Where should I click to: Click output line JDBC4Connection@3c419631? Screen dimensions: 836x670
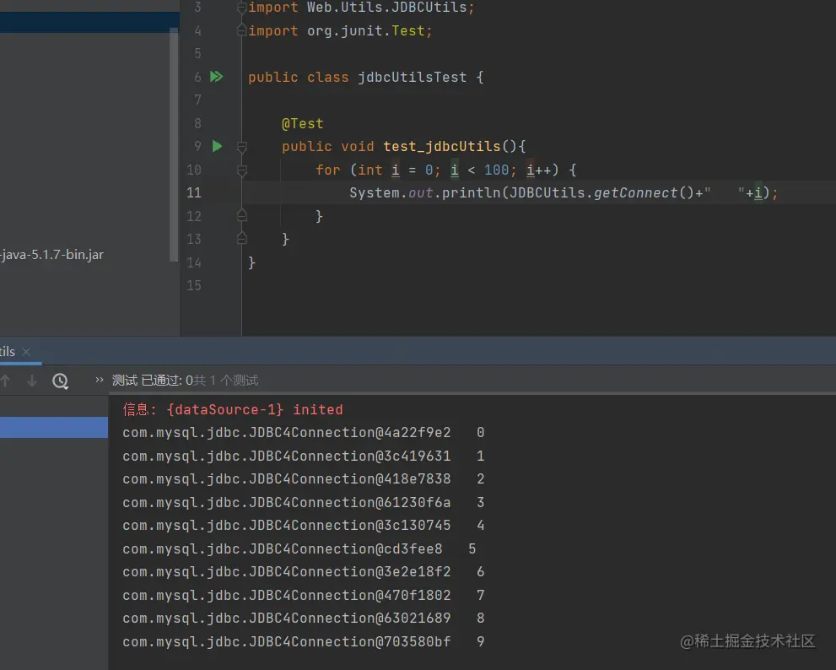coord(304,456)
